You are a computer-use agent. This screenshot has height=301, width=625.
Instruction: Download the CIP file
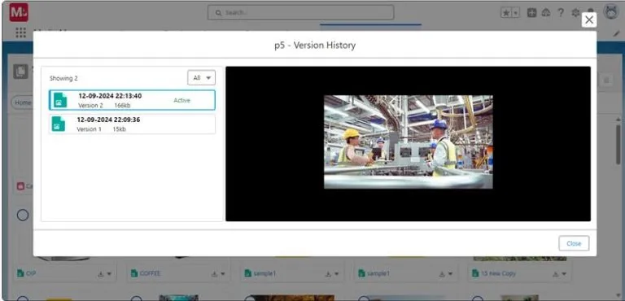point(100,274)
